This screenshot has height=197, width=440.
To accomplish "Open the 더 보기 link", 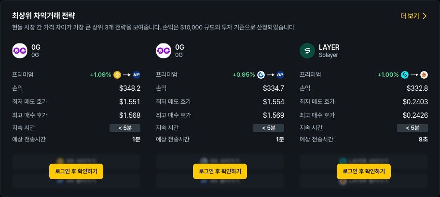I will [410, 16].
